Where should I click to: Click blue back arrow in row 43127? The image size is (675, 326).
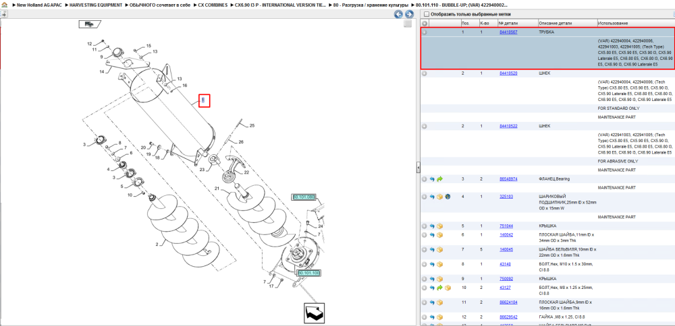(432, 288)
